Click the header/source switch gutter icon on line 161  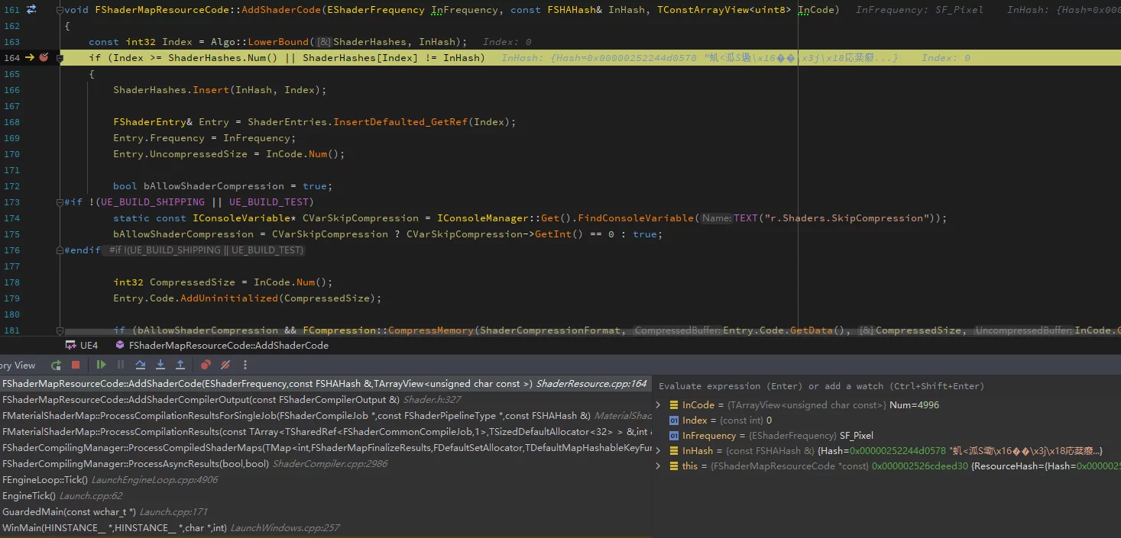31,9
